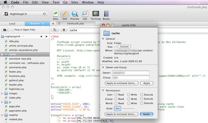This screenshot has width=208, height=123.
Task: Open the File menu
Action: click(x=26, y=2)
